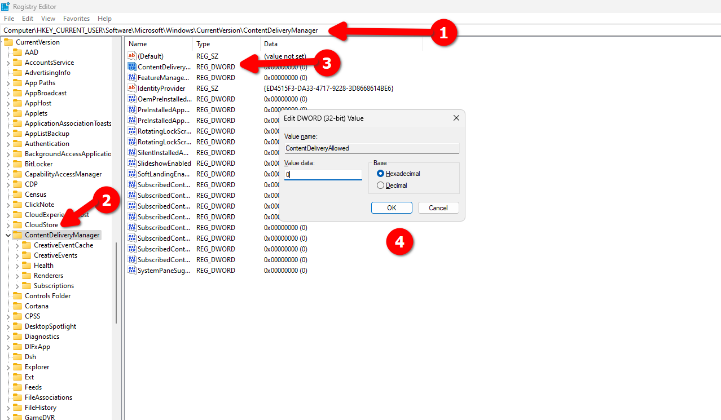
Task: Click the folder icon for the Explorer key
Action: pyautogui.click(x=19, y=366)
